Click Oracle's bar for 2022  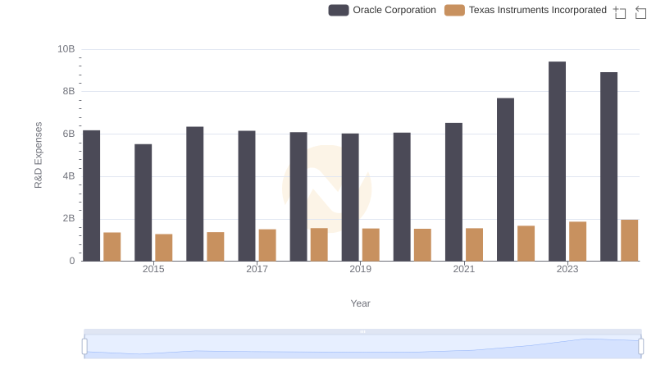[x=505, y=180]
